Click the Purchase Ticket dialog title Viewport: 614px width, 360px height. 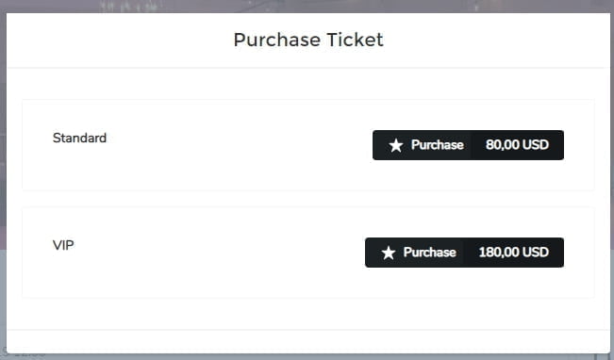(x=308, y=40)
